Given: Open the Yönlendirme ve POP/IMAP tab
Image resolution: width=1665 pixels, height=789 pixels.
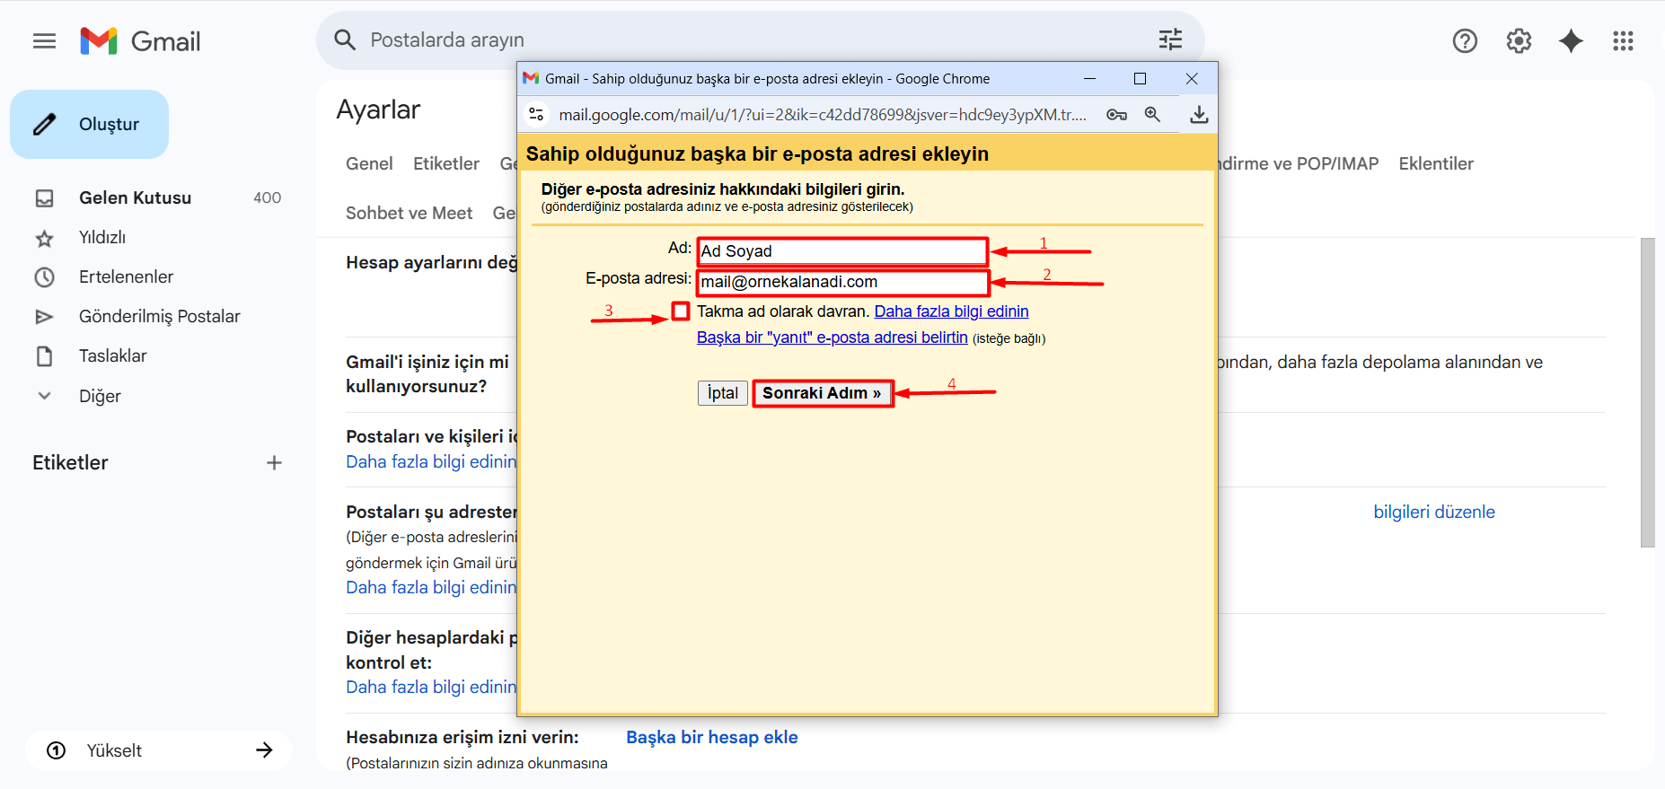Looking at the screenshot, I should [1299, 163].
